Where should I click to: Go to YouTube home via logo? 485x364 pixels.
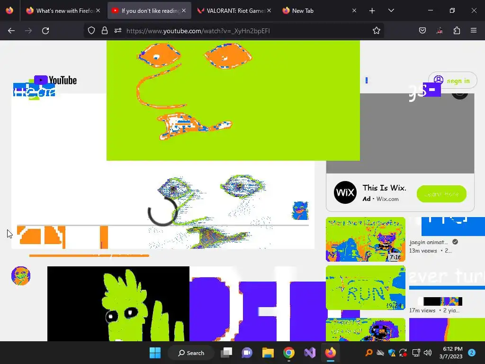55,80
